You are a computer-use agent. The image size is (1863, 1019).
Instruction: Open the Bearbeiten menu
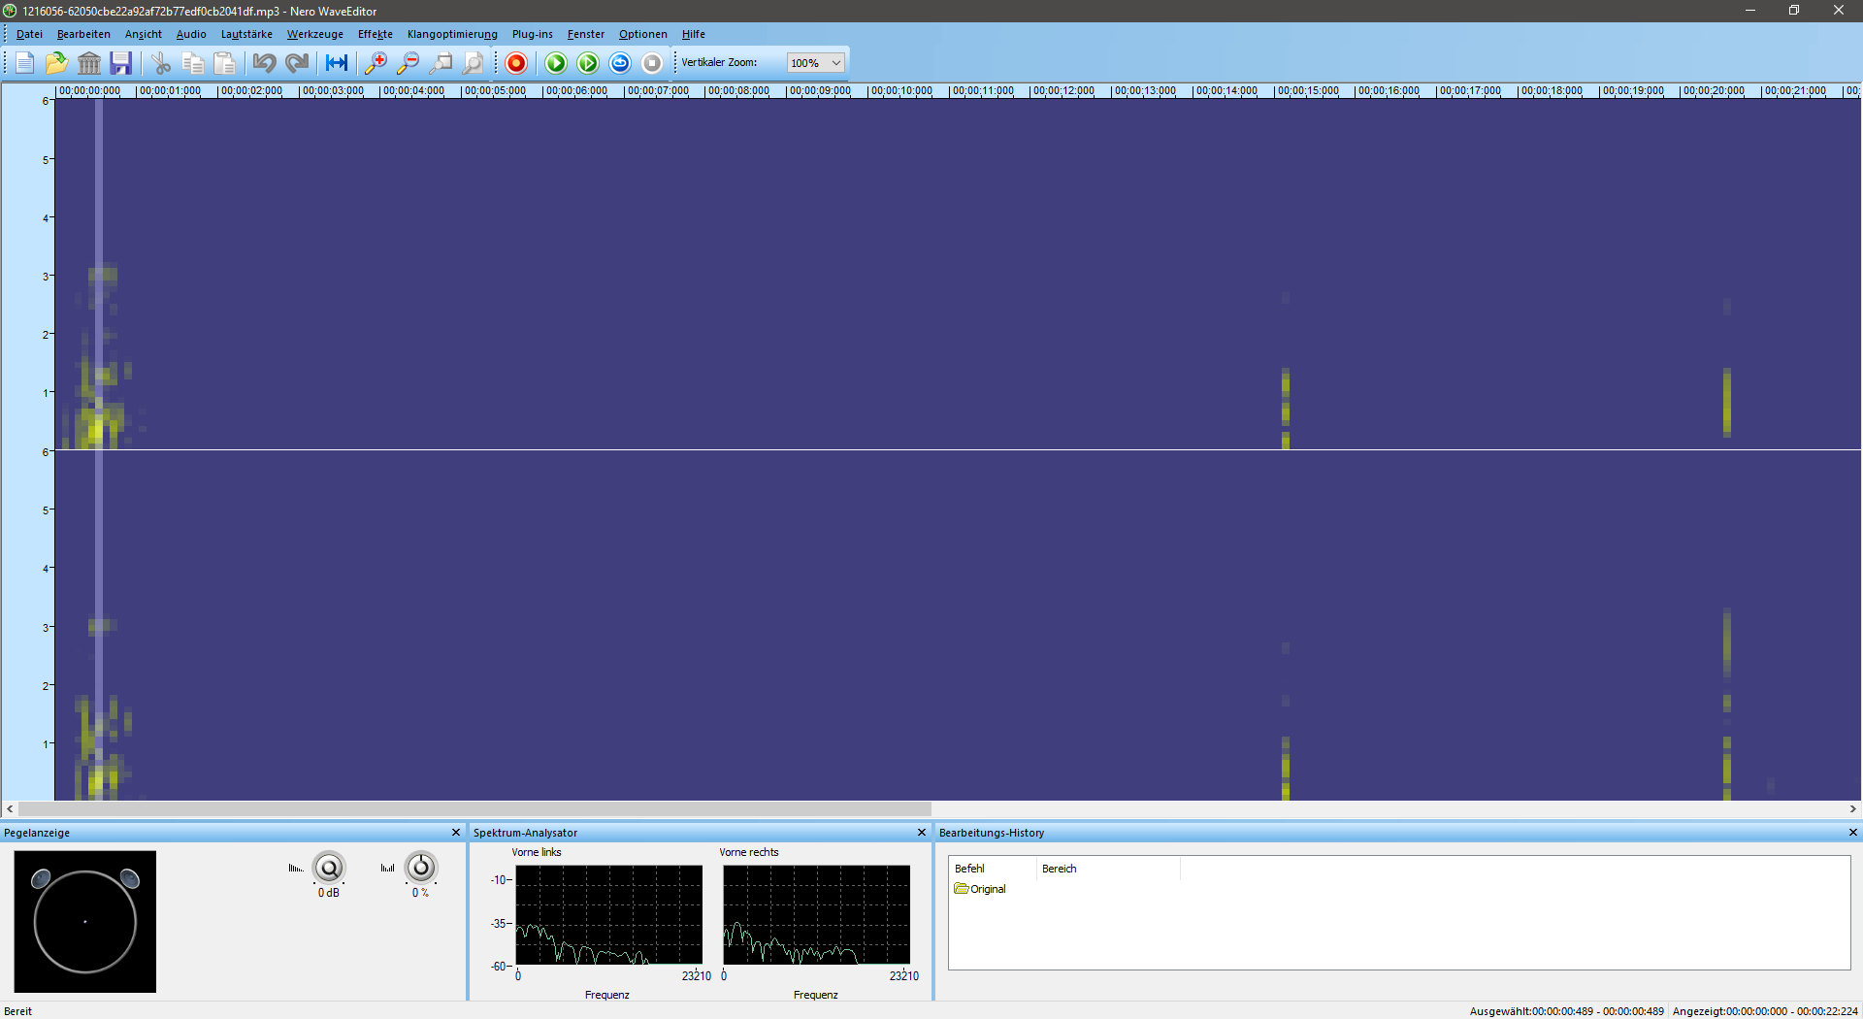tap(83, 34)
